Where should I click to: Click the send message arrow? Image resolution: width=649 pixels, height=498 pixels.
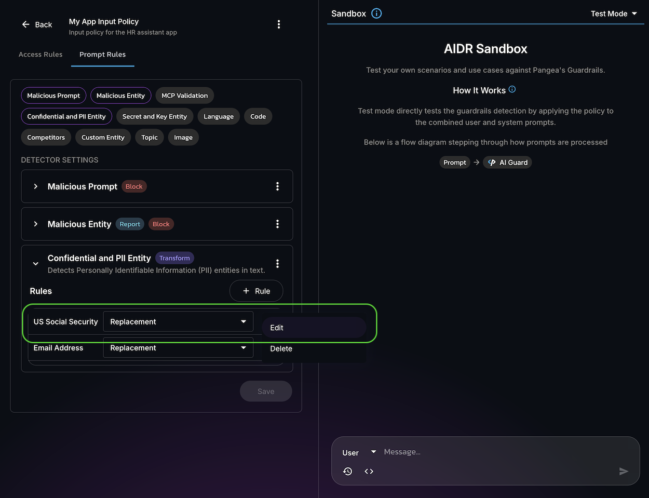[624, 471]
